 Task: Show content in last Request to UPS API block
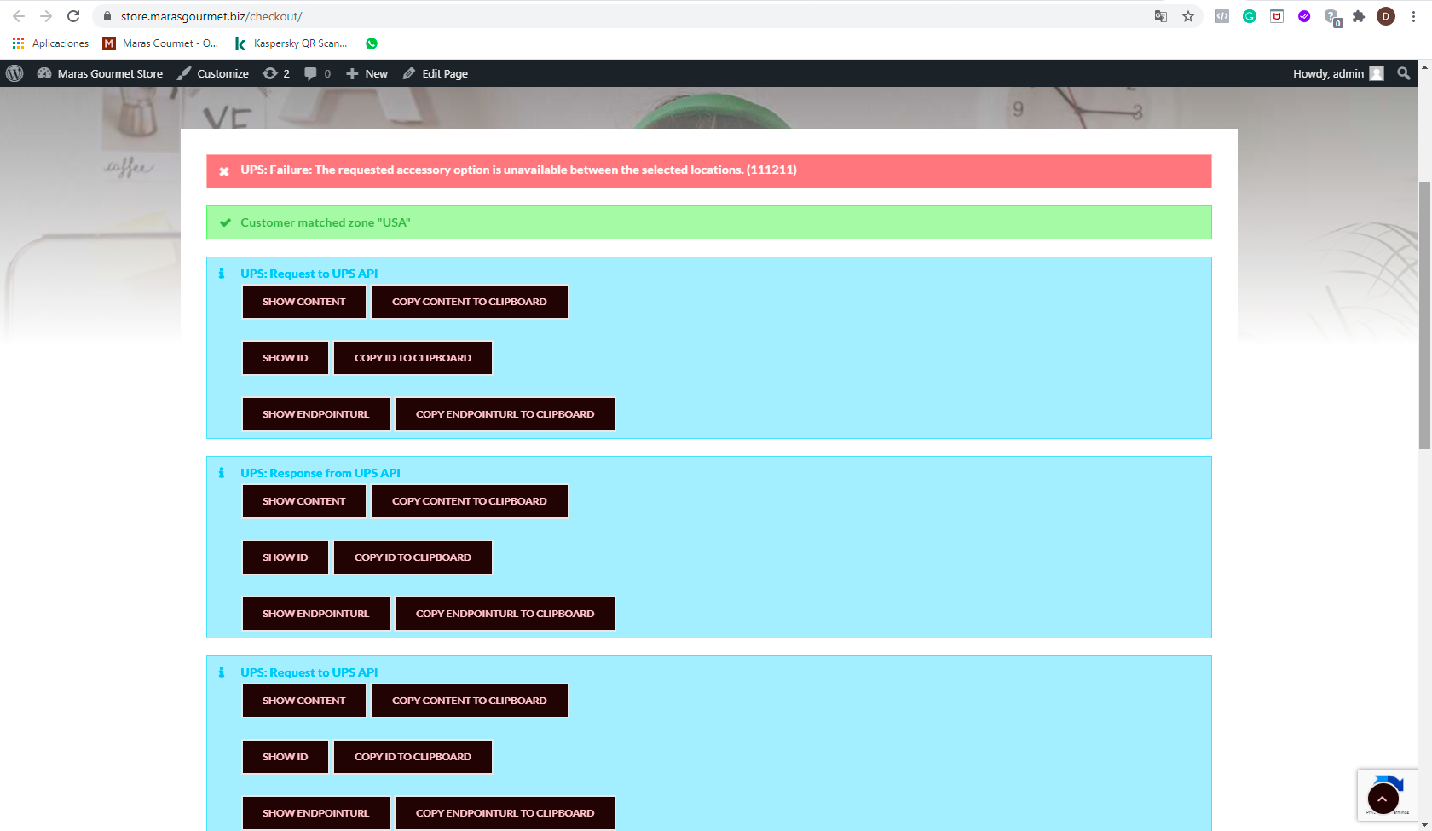point(304,701)
